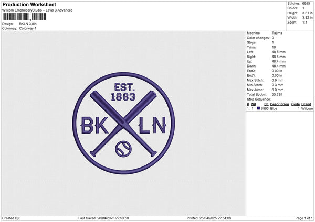
Task: Select the 'Production Worksheet' heading
Action: click(x=29, y=4)
